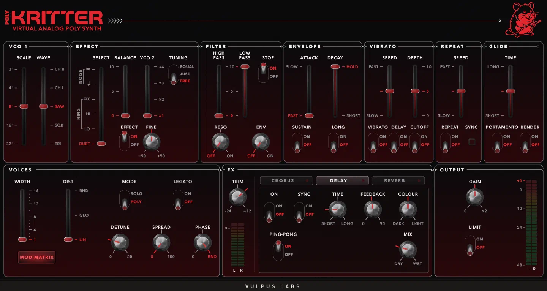Image resolution: width=547 pixels, height=291 pixels.
Task: Select SQR on the WAVE selector
Action: [x=59, y=125]
